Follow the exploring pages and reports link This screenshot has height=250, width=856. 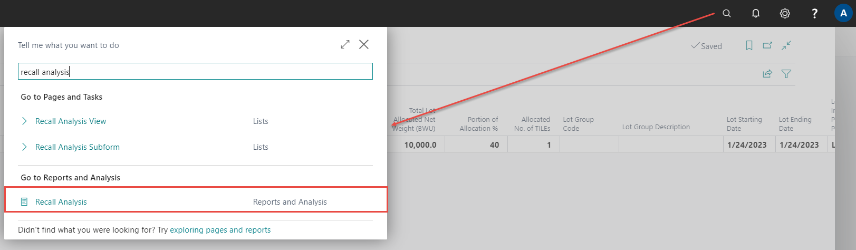coord(220,230)
